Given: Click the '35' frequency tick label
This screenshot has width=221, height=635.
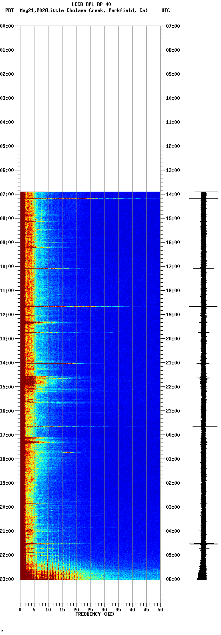Looking at the screenshot, I should [118, 610].
